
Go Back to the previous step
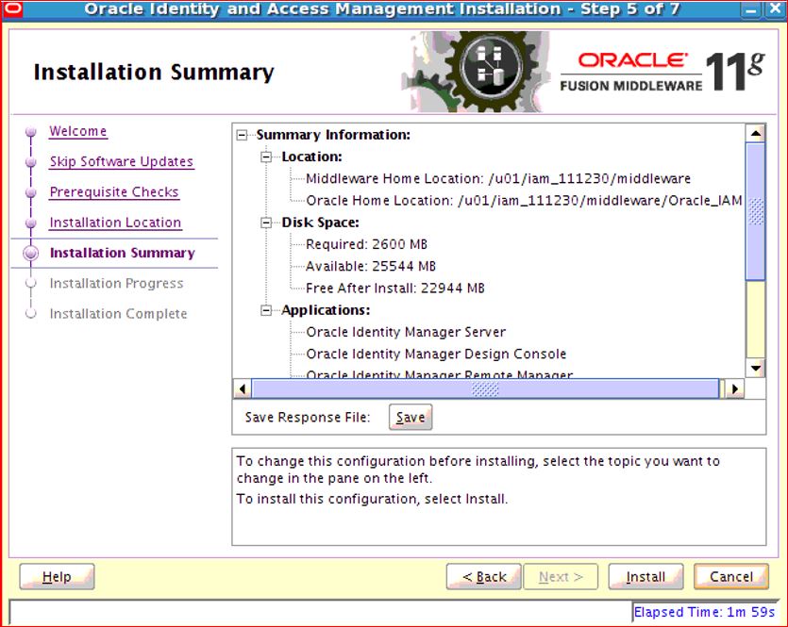coord(483,577)
